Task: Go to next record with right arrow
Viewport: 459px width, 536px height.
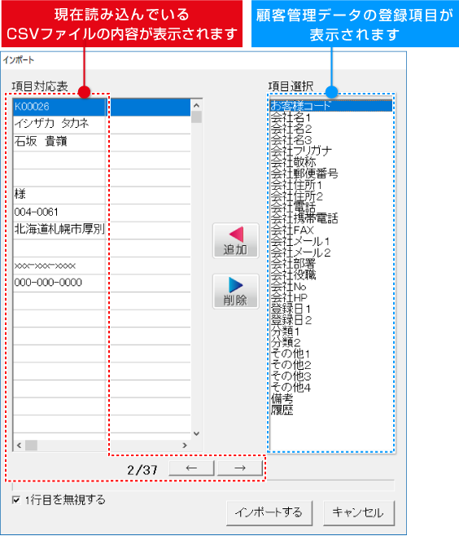Action: 240,468
